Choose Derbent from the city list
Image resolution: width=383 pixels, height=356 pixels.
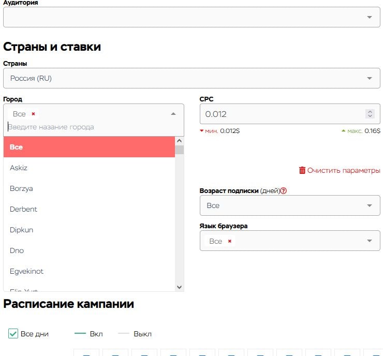[x=23, y=209]
